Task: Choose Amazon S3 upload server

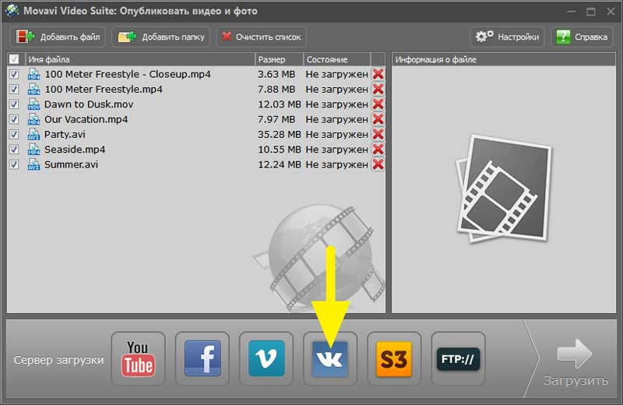Action: pyautogui.click(x=394, y=358)
